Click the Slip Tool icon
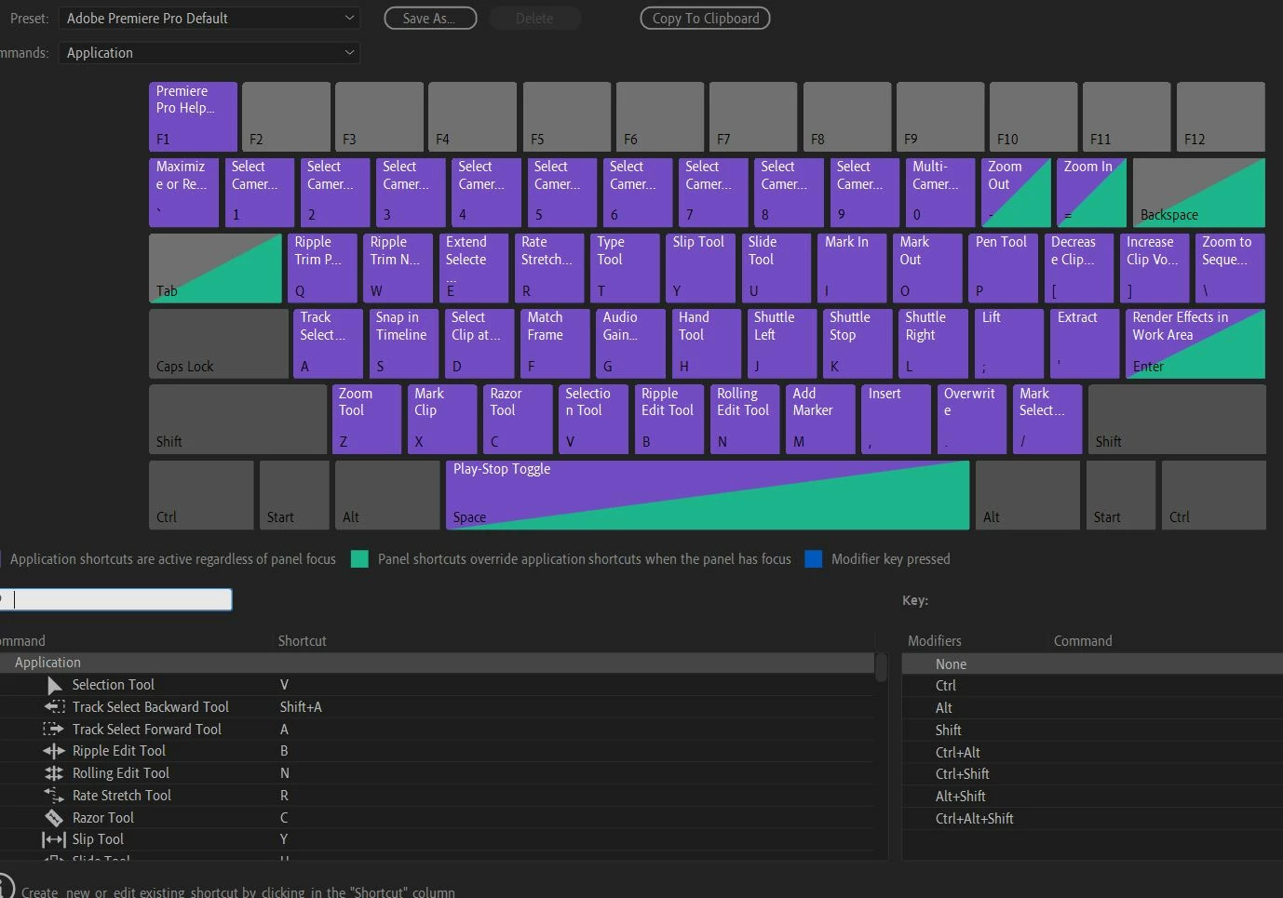 pyautogui.click(x=54, y=839)
